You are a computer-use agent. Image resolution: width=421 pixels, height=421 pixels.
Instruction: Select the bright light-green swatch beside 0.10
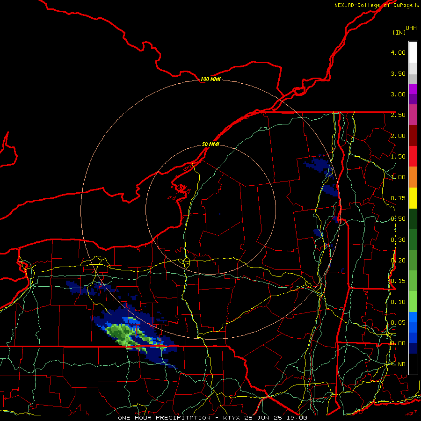[x=413, y=302]
